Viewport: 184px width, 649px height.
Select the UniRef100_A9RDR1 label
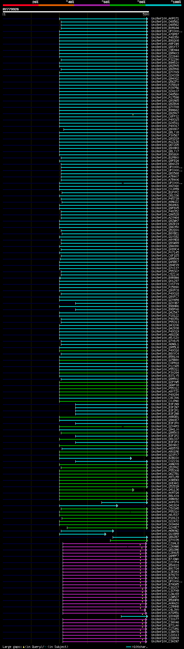(x=165, y=417)
